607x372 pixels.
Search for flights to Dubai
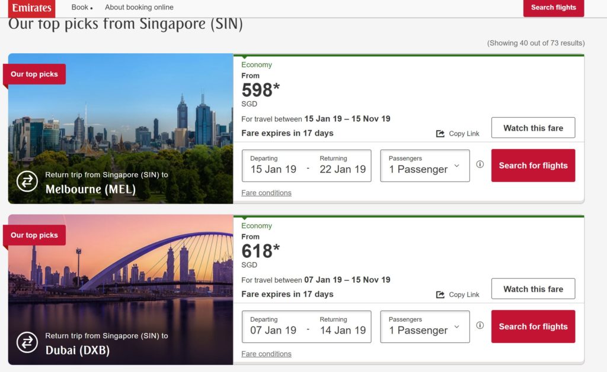click(533, 326)
